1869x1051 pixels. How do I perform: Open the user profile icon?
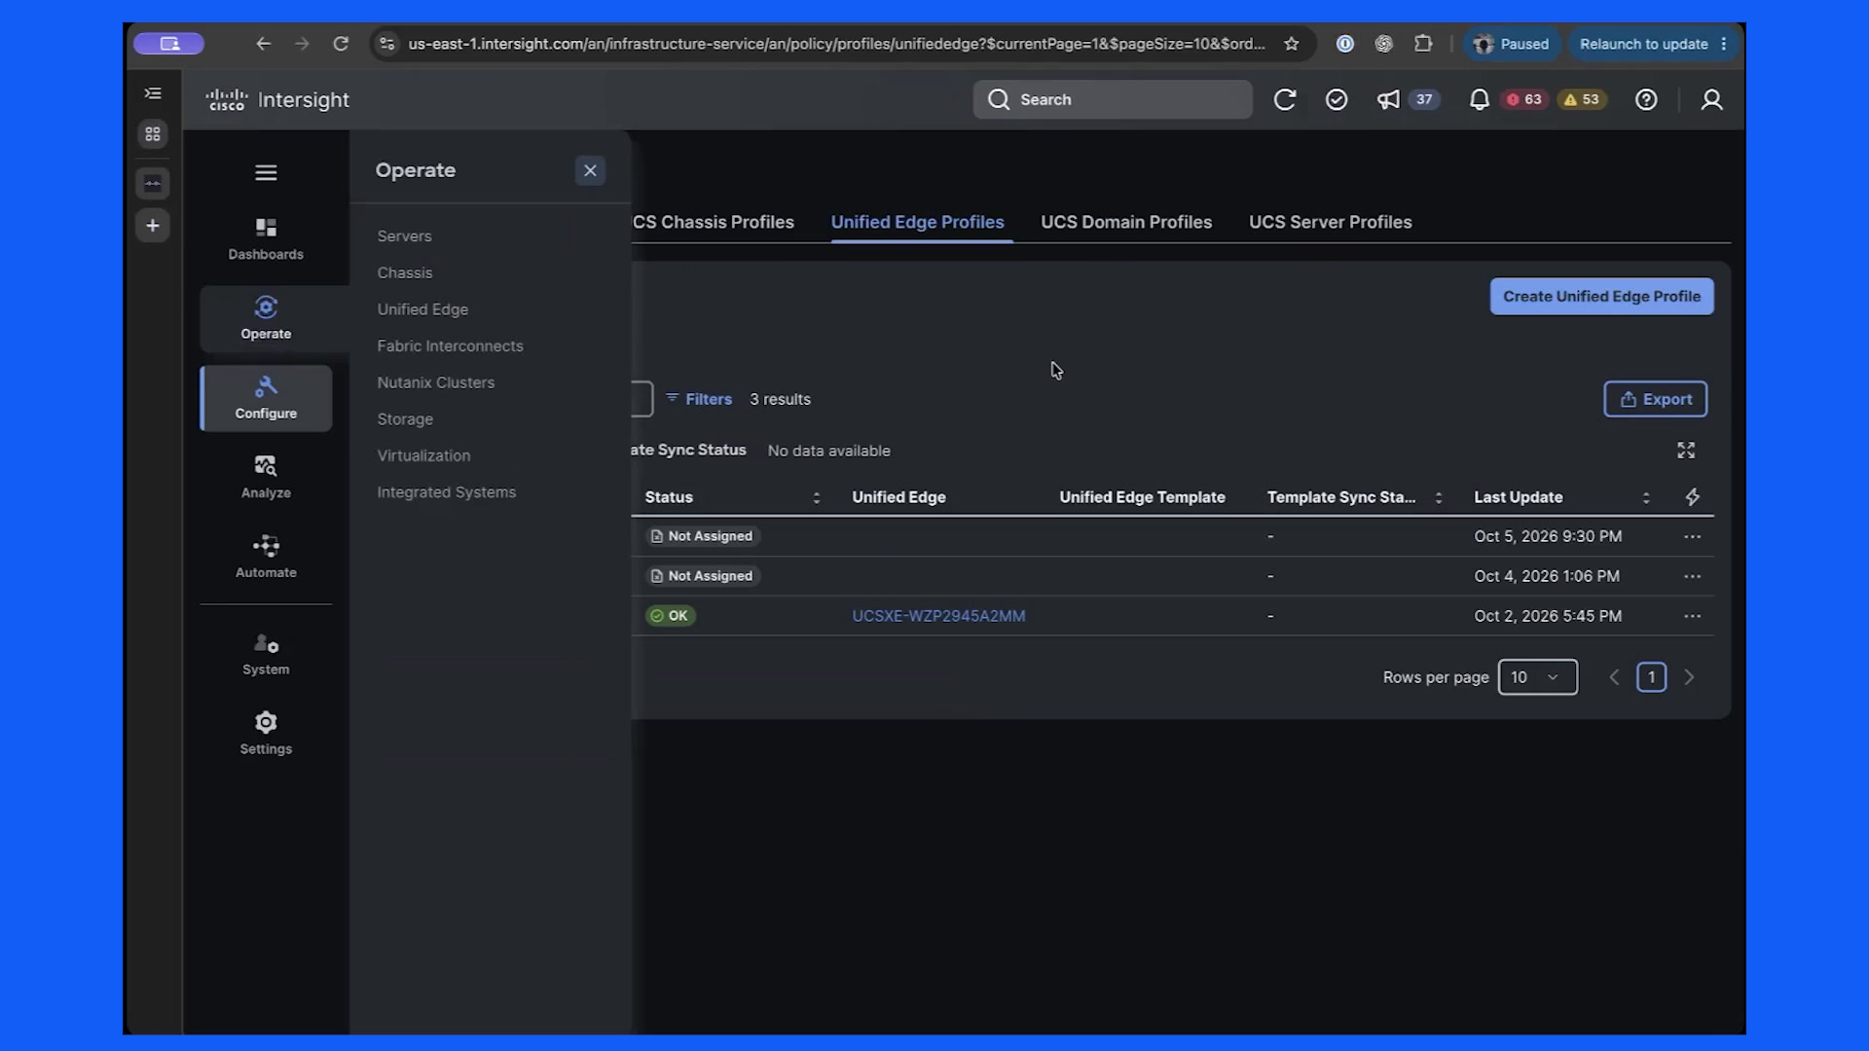click(x=1711, y=99)
